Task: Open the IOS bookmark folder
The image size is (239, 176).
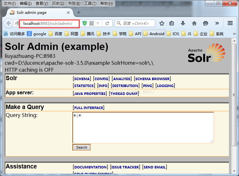Action: coord(173,34)
